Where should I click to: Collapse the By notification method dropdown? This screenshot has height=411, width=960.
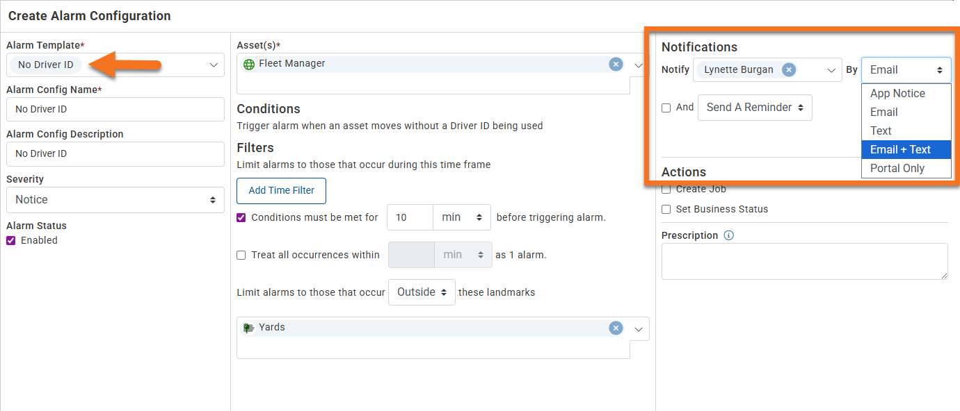click(906, 70)
